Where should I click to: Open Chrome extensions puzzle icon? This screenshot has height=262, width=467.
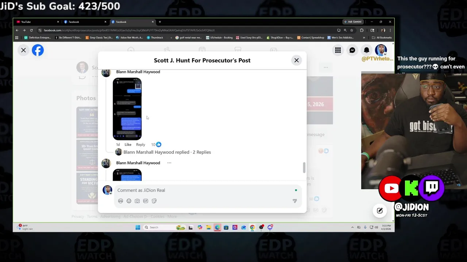(362, 30)
